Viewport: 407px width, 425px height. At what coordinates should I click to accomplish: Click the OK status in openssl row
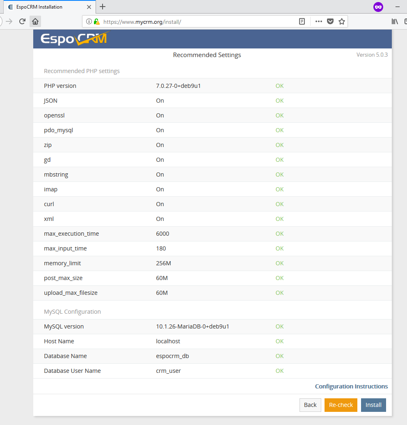click(x=279, y=115)
